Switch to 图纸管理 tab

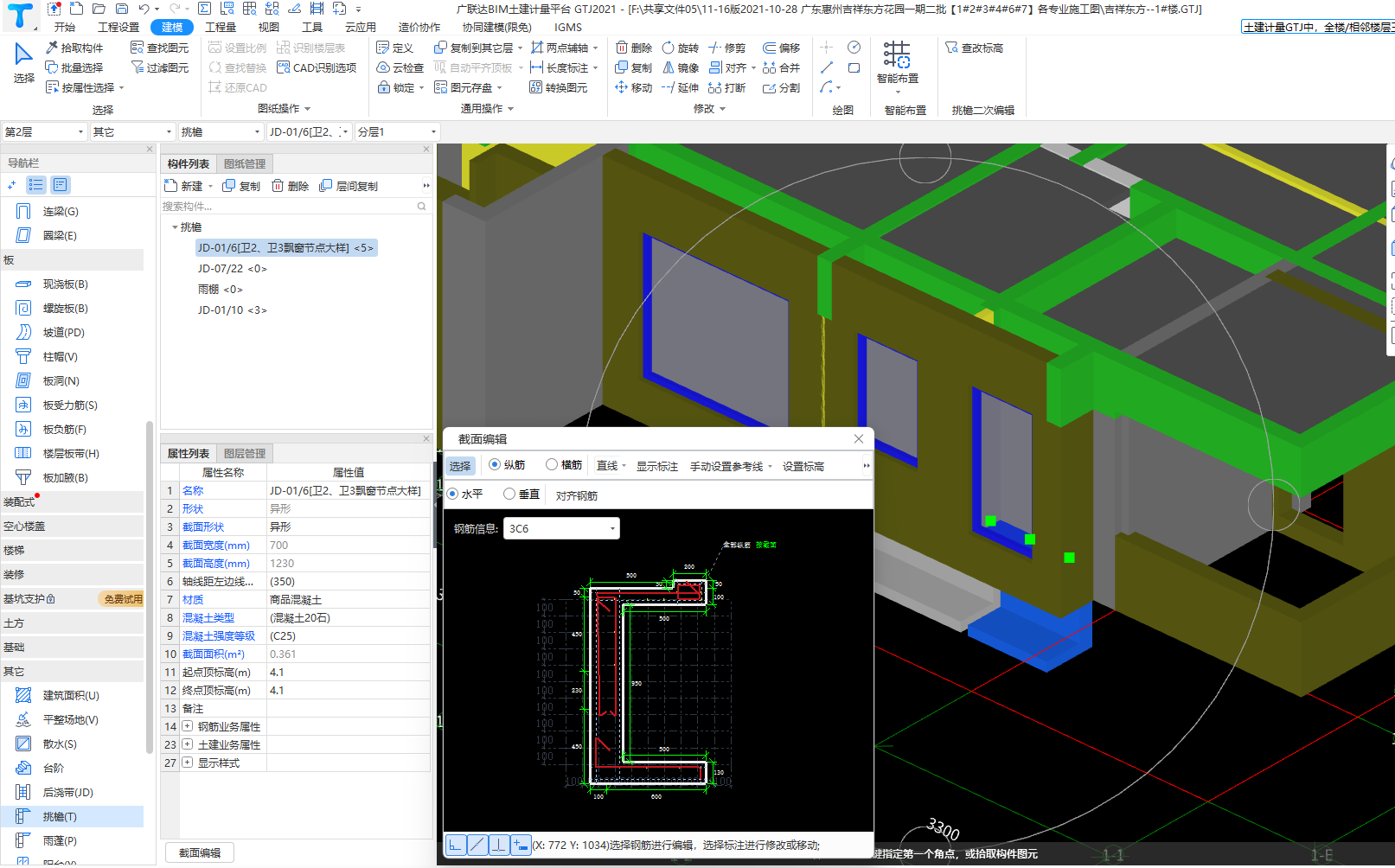(245, 163)
